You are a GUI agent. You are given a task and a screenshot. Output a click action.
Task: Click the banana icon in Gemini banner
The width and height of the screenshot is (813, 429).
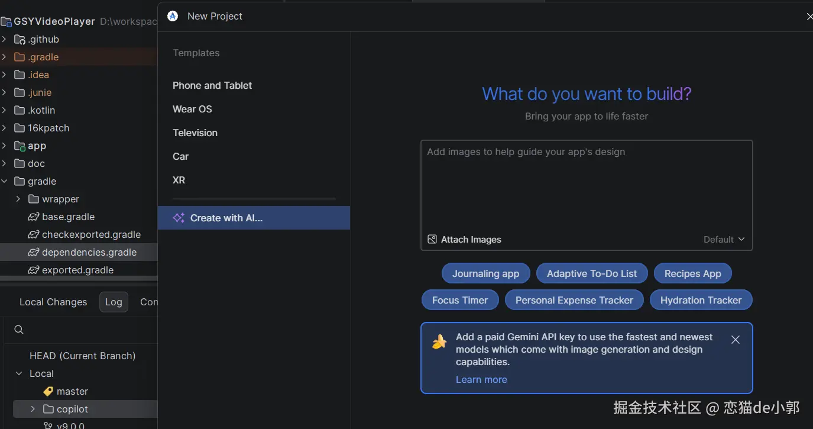point(439,341)
